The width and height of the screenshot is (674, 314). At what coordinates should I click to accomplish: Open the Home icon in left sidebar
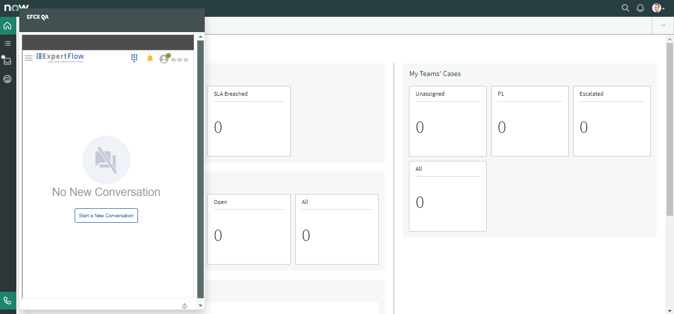click(7, 26)
